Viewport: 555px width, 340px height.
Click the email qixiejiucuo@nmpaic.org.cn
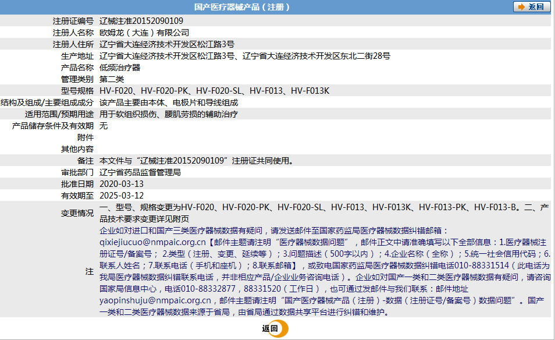click(152, 242)
